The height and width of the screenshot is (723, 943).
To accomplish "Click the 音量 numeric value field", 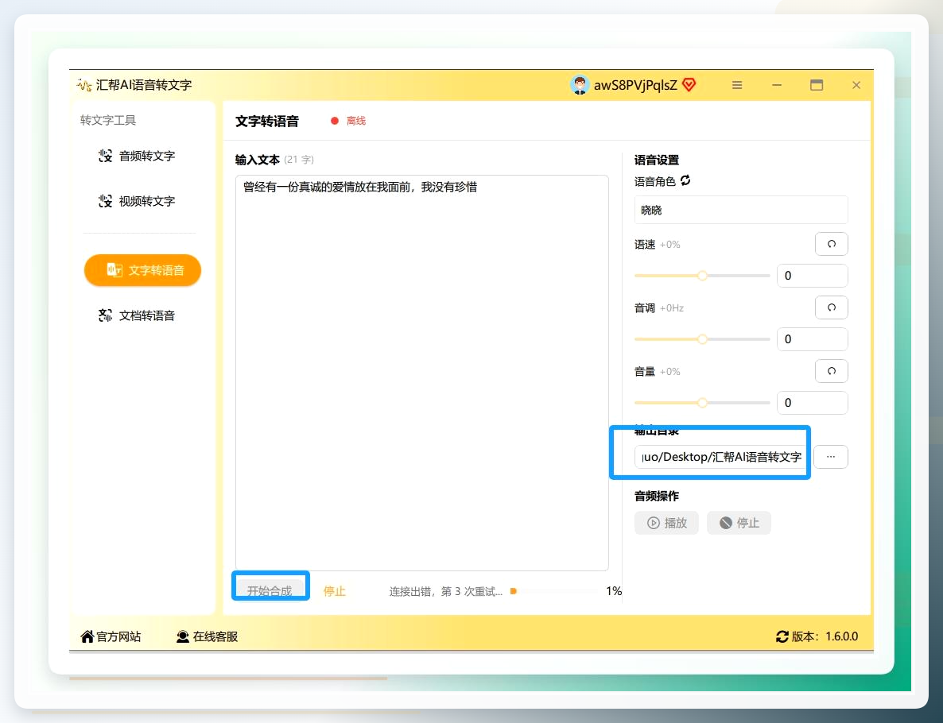I will tap(812, 404).
